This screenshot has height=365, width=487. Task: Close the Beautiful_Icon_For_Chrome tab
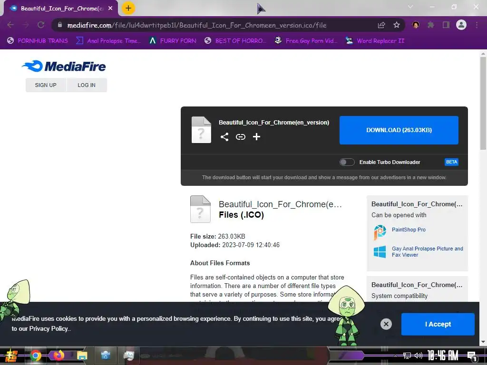pos(110,9)
